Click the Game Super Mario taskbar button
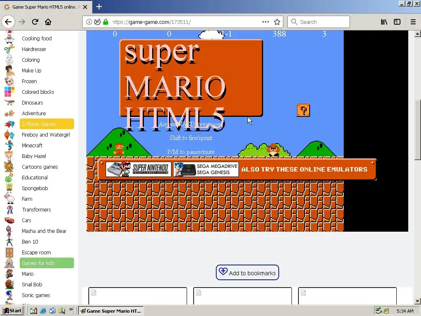421x316 pixels. [x=111, y=311]
